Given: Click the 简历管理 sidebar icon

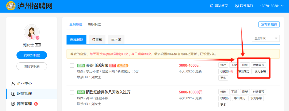Looking at the screenshot, I should pyautogui.click(x=13, y=104).
